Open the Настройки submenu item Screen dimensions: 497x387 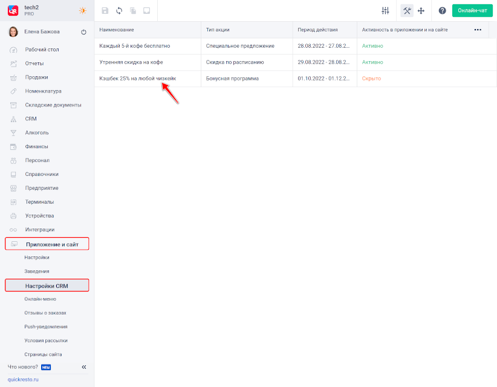[x=37, y=258]
